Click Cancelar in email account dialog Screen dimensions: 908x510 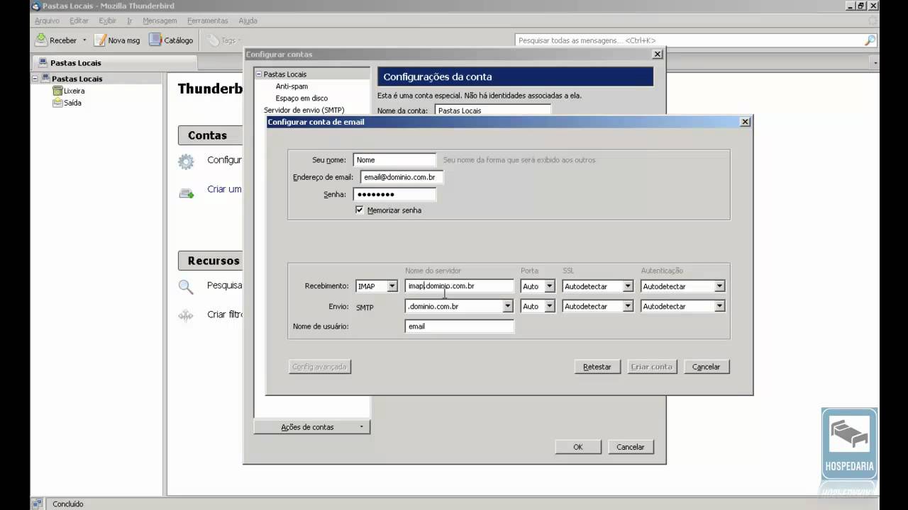(x=706, y=367)
